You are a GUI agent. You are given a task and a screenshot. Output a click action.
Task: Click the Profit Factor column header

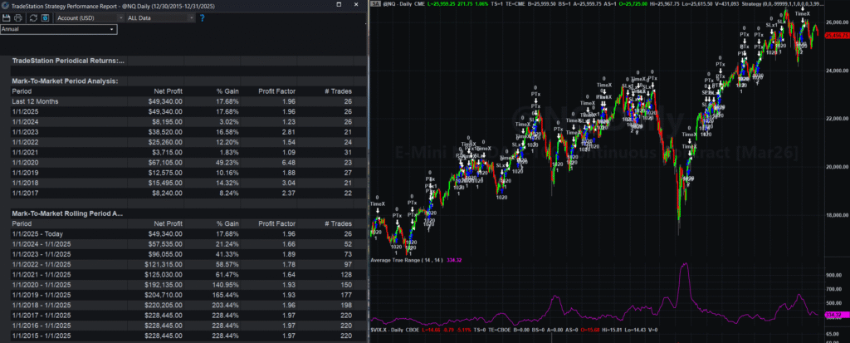(278, 90)
